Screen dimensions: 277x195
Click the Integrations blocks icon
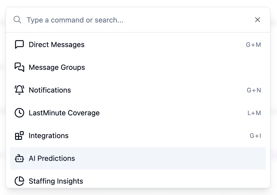click(19, 136)
